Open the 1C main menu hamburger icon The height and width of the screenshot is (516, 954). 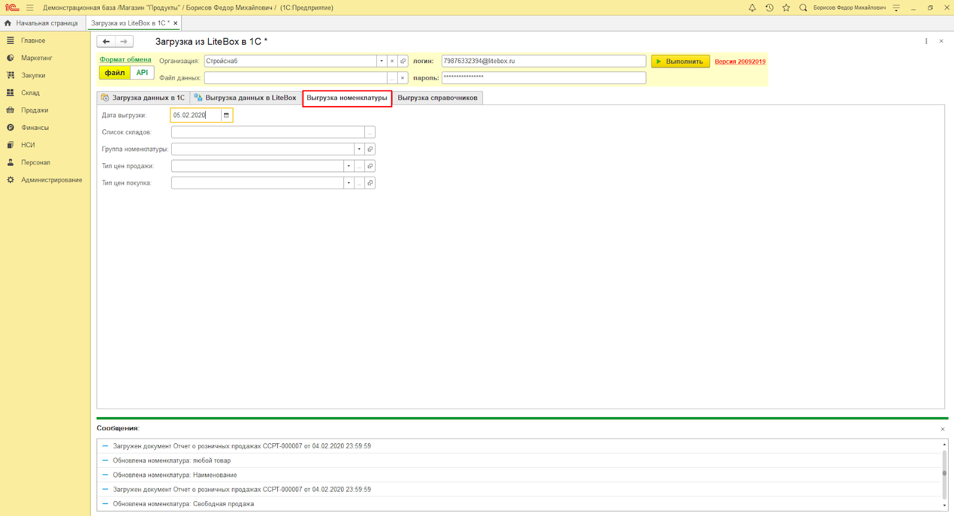pos(30,8)
